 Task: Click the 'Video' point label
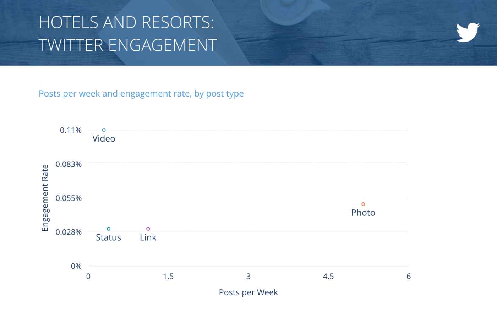[x=104, y=139]
